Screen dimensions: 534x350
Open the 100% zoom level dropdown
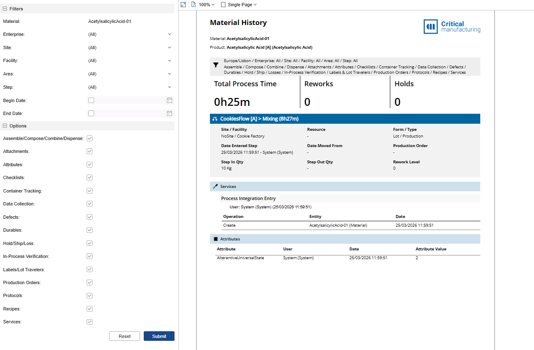pyautogui.click(x=207, y=5)
